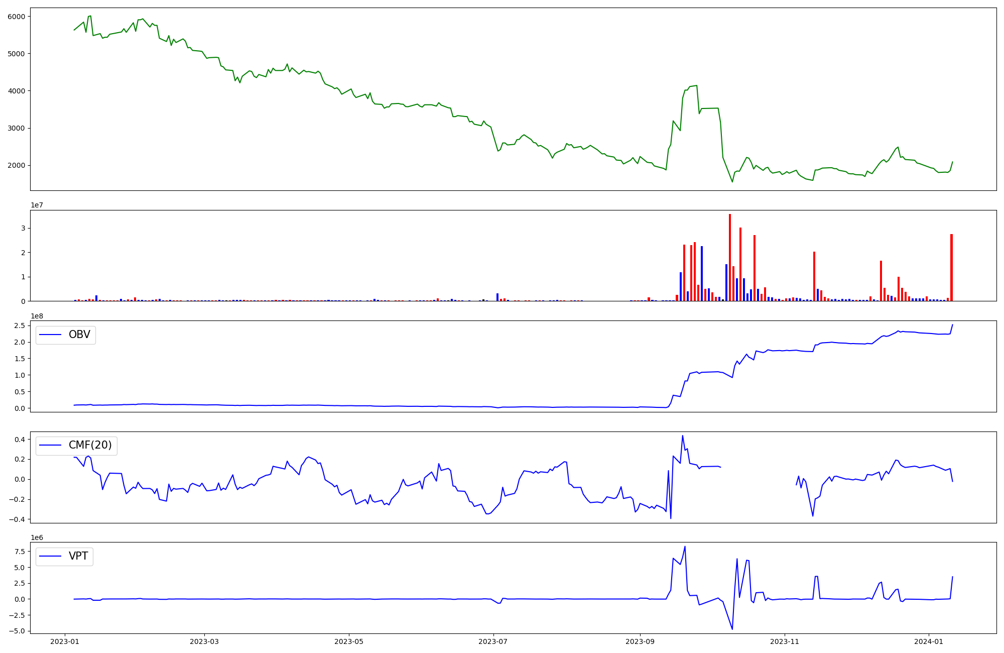Click the OBV legend label
Viewport: 1004px width, 653px height.
79,335
